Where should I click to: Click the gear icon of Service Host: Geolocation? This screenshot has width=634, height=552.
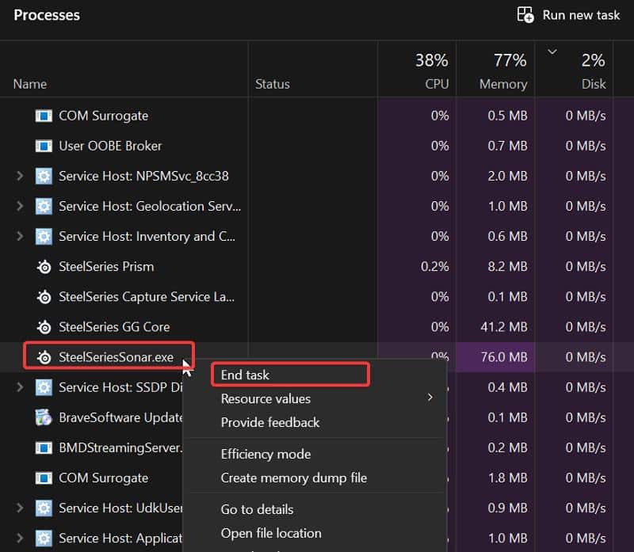[x=44, y=207]
